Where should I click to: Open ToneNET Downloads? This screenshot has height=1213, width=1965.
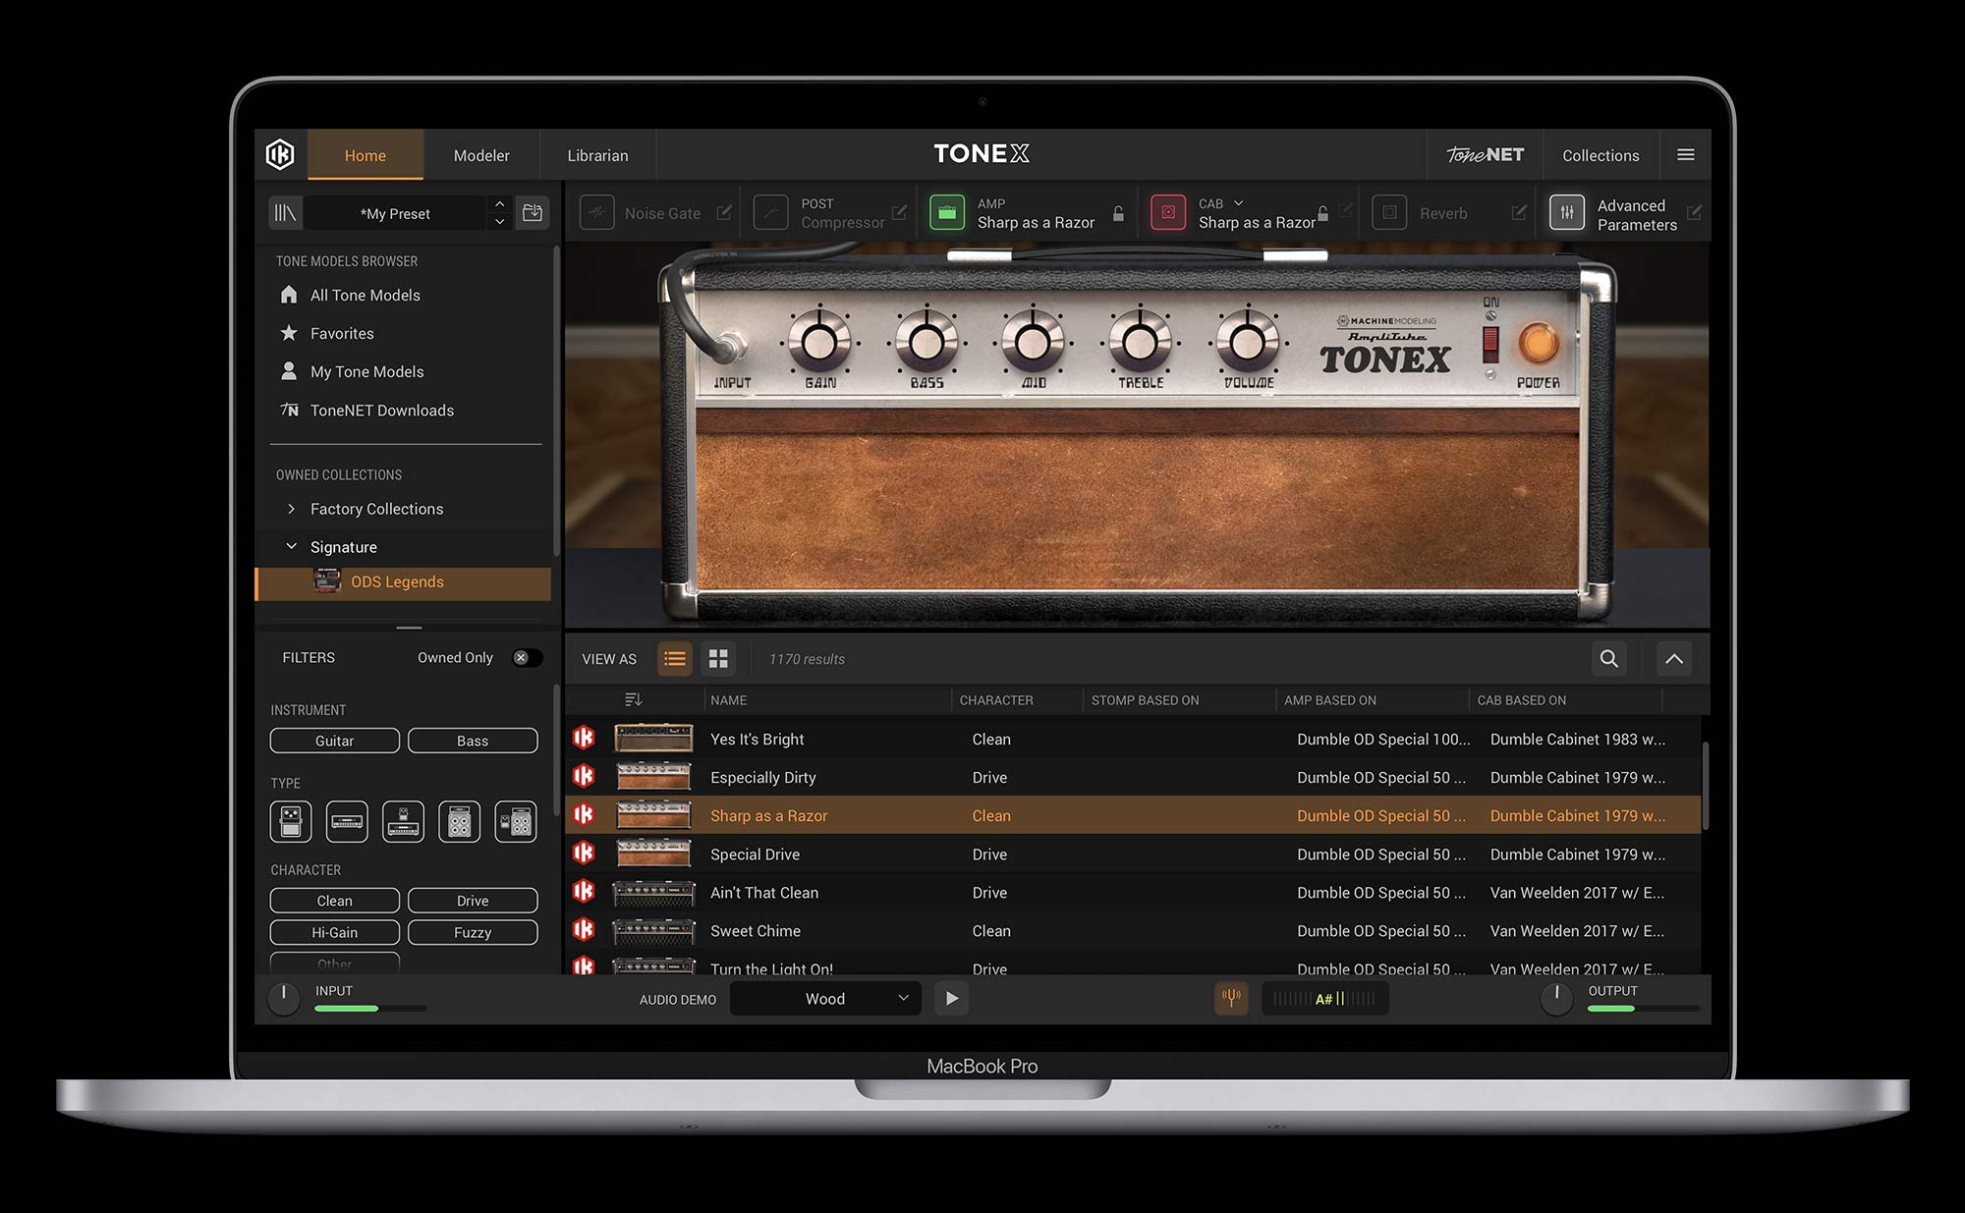(382, 411)
